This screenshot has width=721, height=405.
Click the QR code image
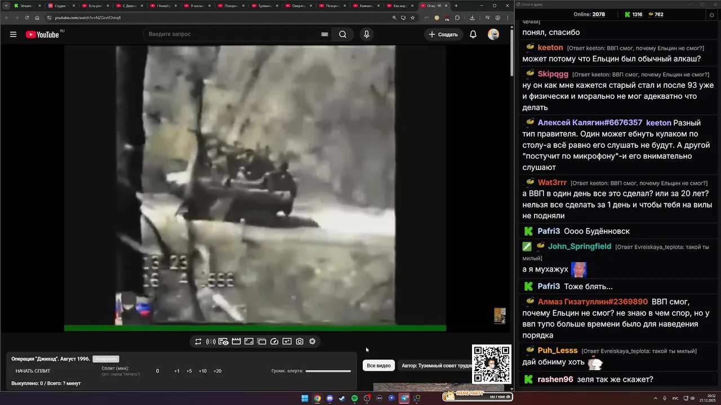coord(492,364)
